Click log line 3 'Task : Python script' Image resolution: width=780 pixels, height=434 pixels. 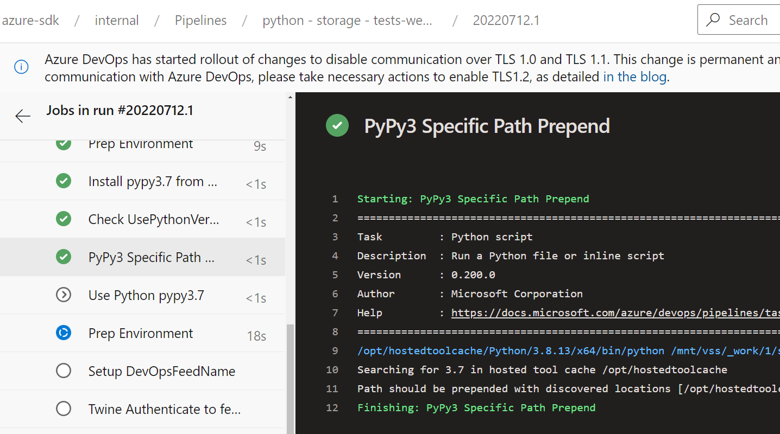pos(445,237)
